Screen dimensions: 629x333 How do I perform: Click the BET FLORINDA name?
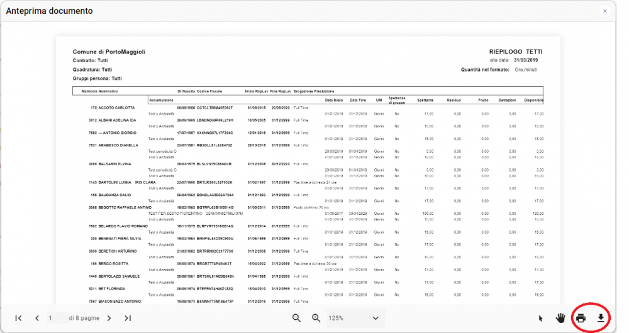pos(112,289)
